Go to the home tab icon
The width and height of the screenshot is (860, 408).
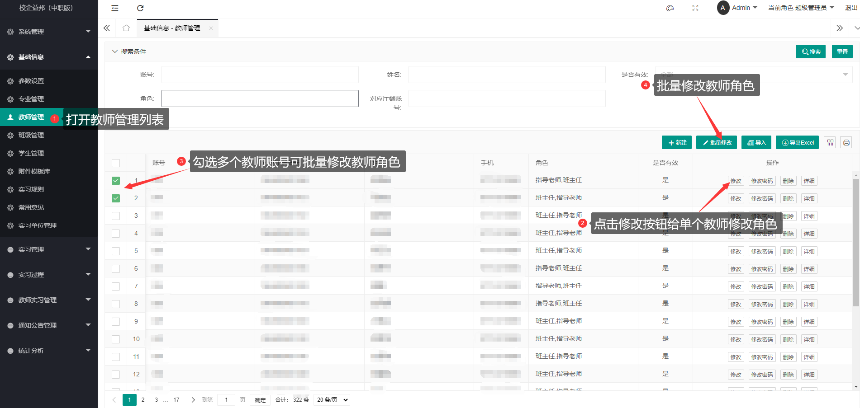[126, 28]
